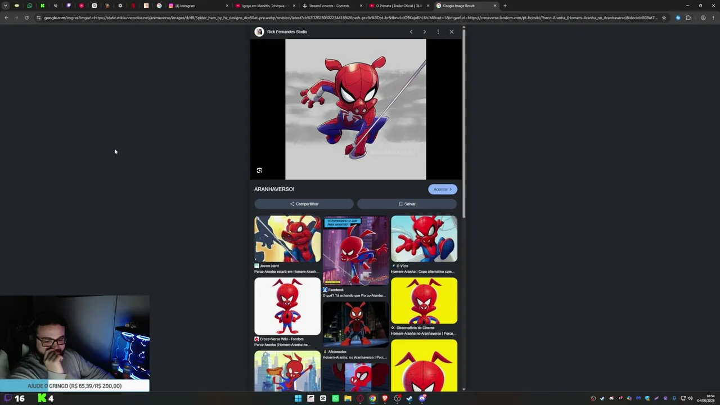The image size is (720, 405).
Task: Open a new browser tab
Action: (x=505, y=6)
